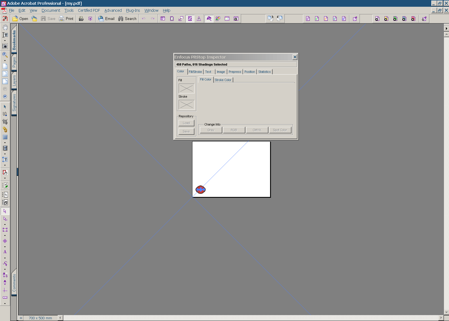This screenshot has width=449, height=321.
Task: Click the Gray button in Change Into
Action: click(x=211, y=130)
